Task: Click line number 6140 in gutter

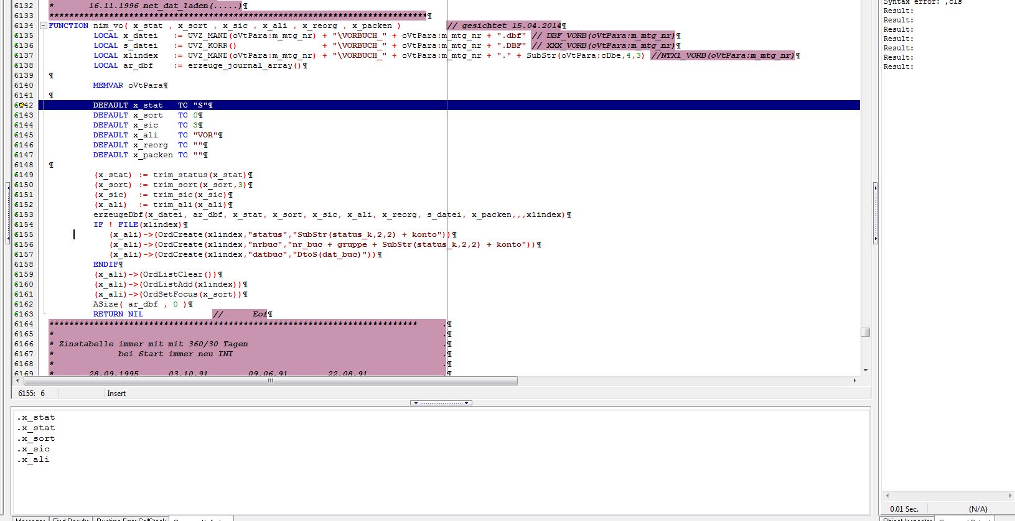Action: tap(24, 85)
